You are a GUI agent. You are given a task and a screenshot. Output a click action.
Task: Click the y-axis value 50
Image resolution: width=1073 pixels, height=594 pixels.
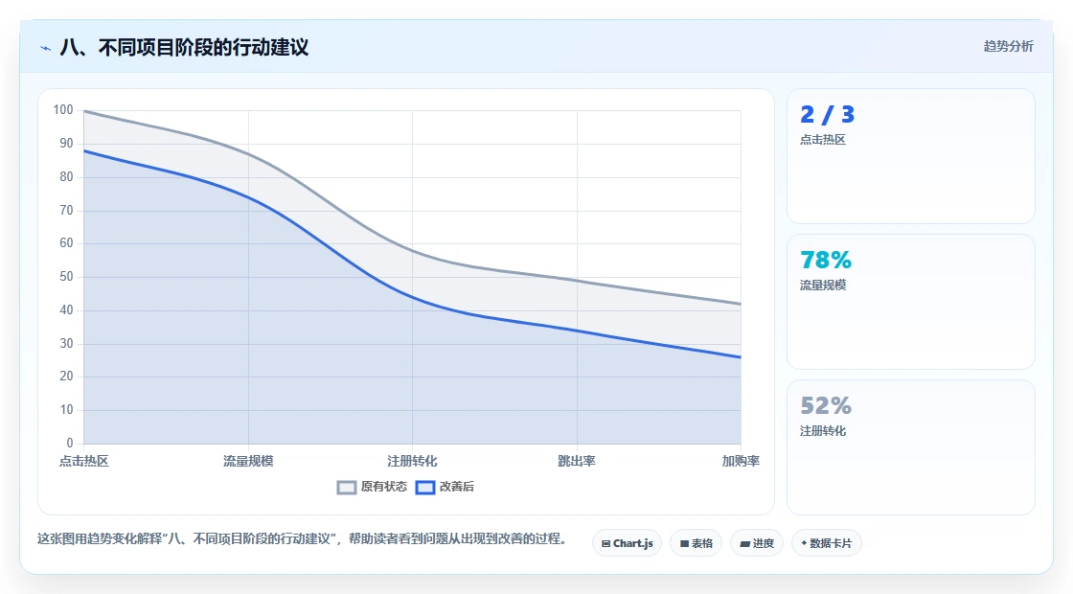click(66, 277)
